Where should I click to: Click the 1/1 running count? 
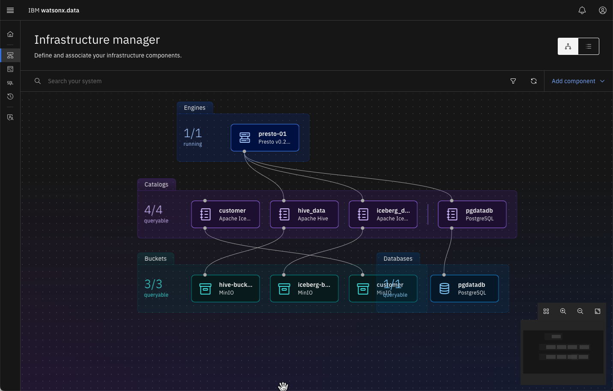(193, 137)
